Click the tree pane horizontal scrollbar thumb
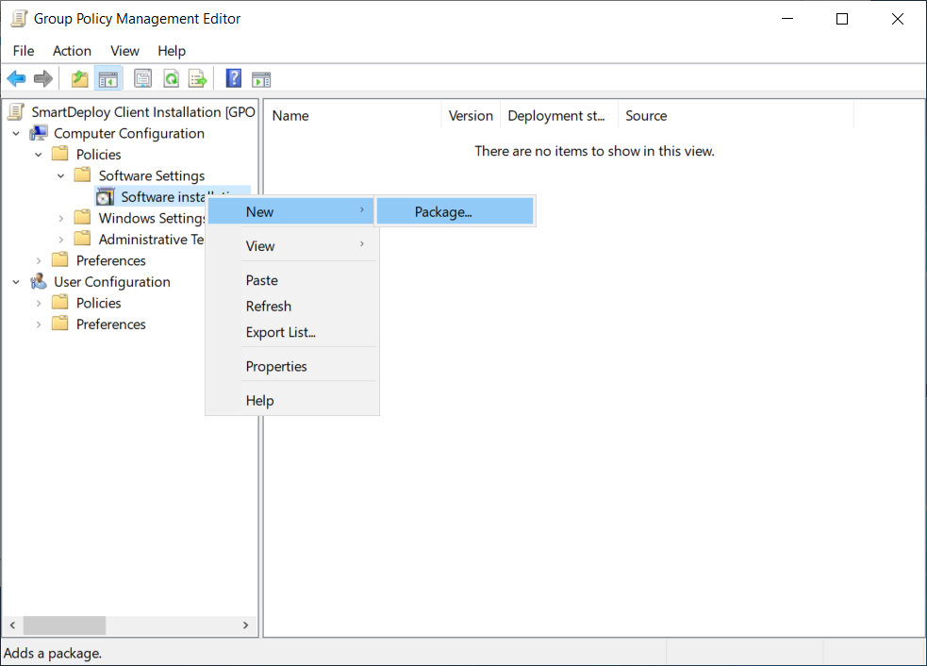The width and height of the screenshot is (927, 666). coord(64,625)
